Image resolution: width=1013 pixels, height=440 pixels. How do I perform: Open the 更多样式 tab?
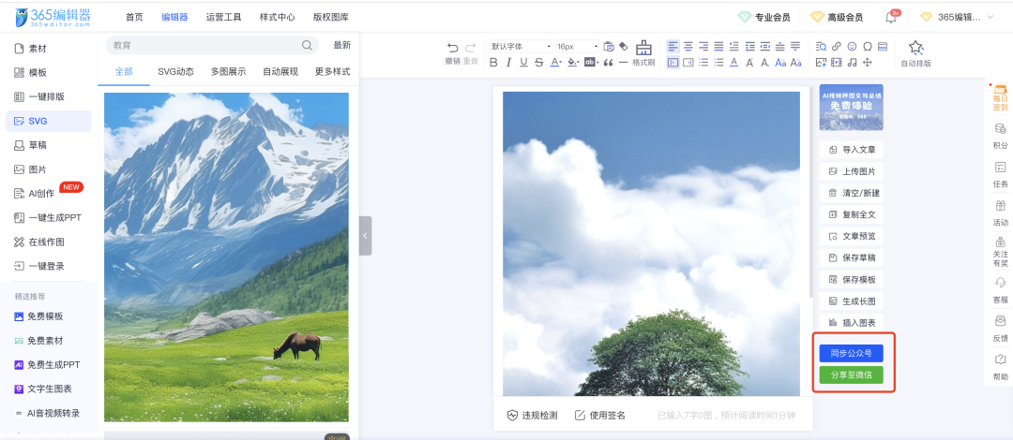pyautogui.click(x=332, y=71)
